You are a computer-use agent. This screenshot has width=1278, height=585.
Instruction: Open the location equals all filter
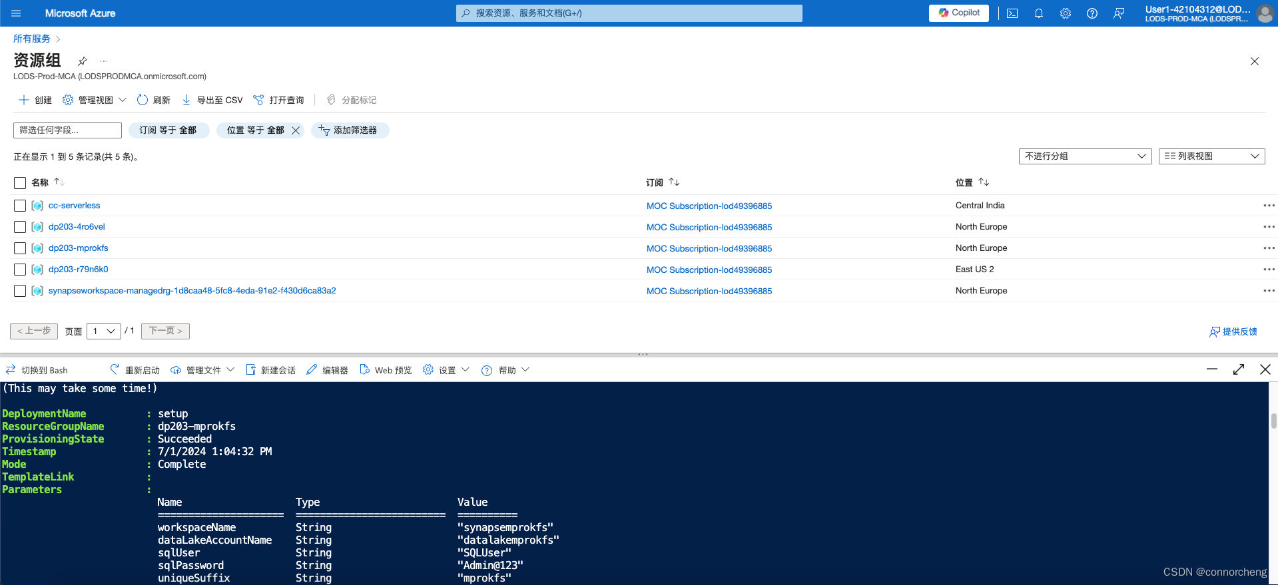click(255, 130)
